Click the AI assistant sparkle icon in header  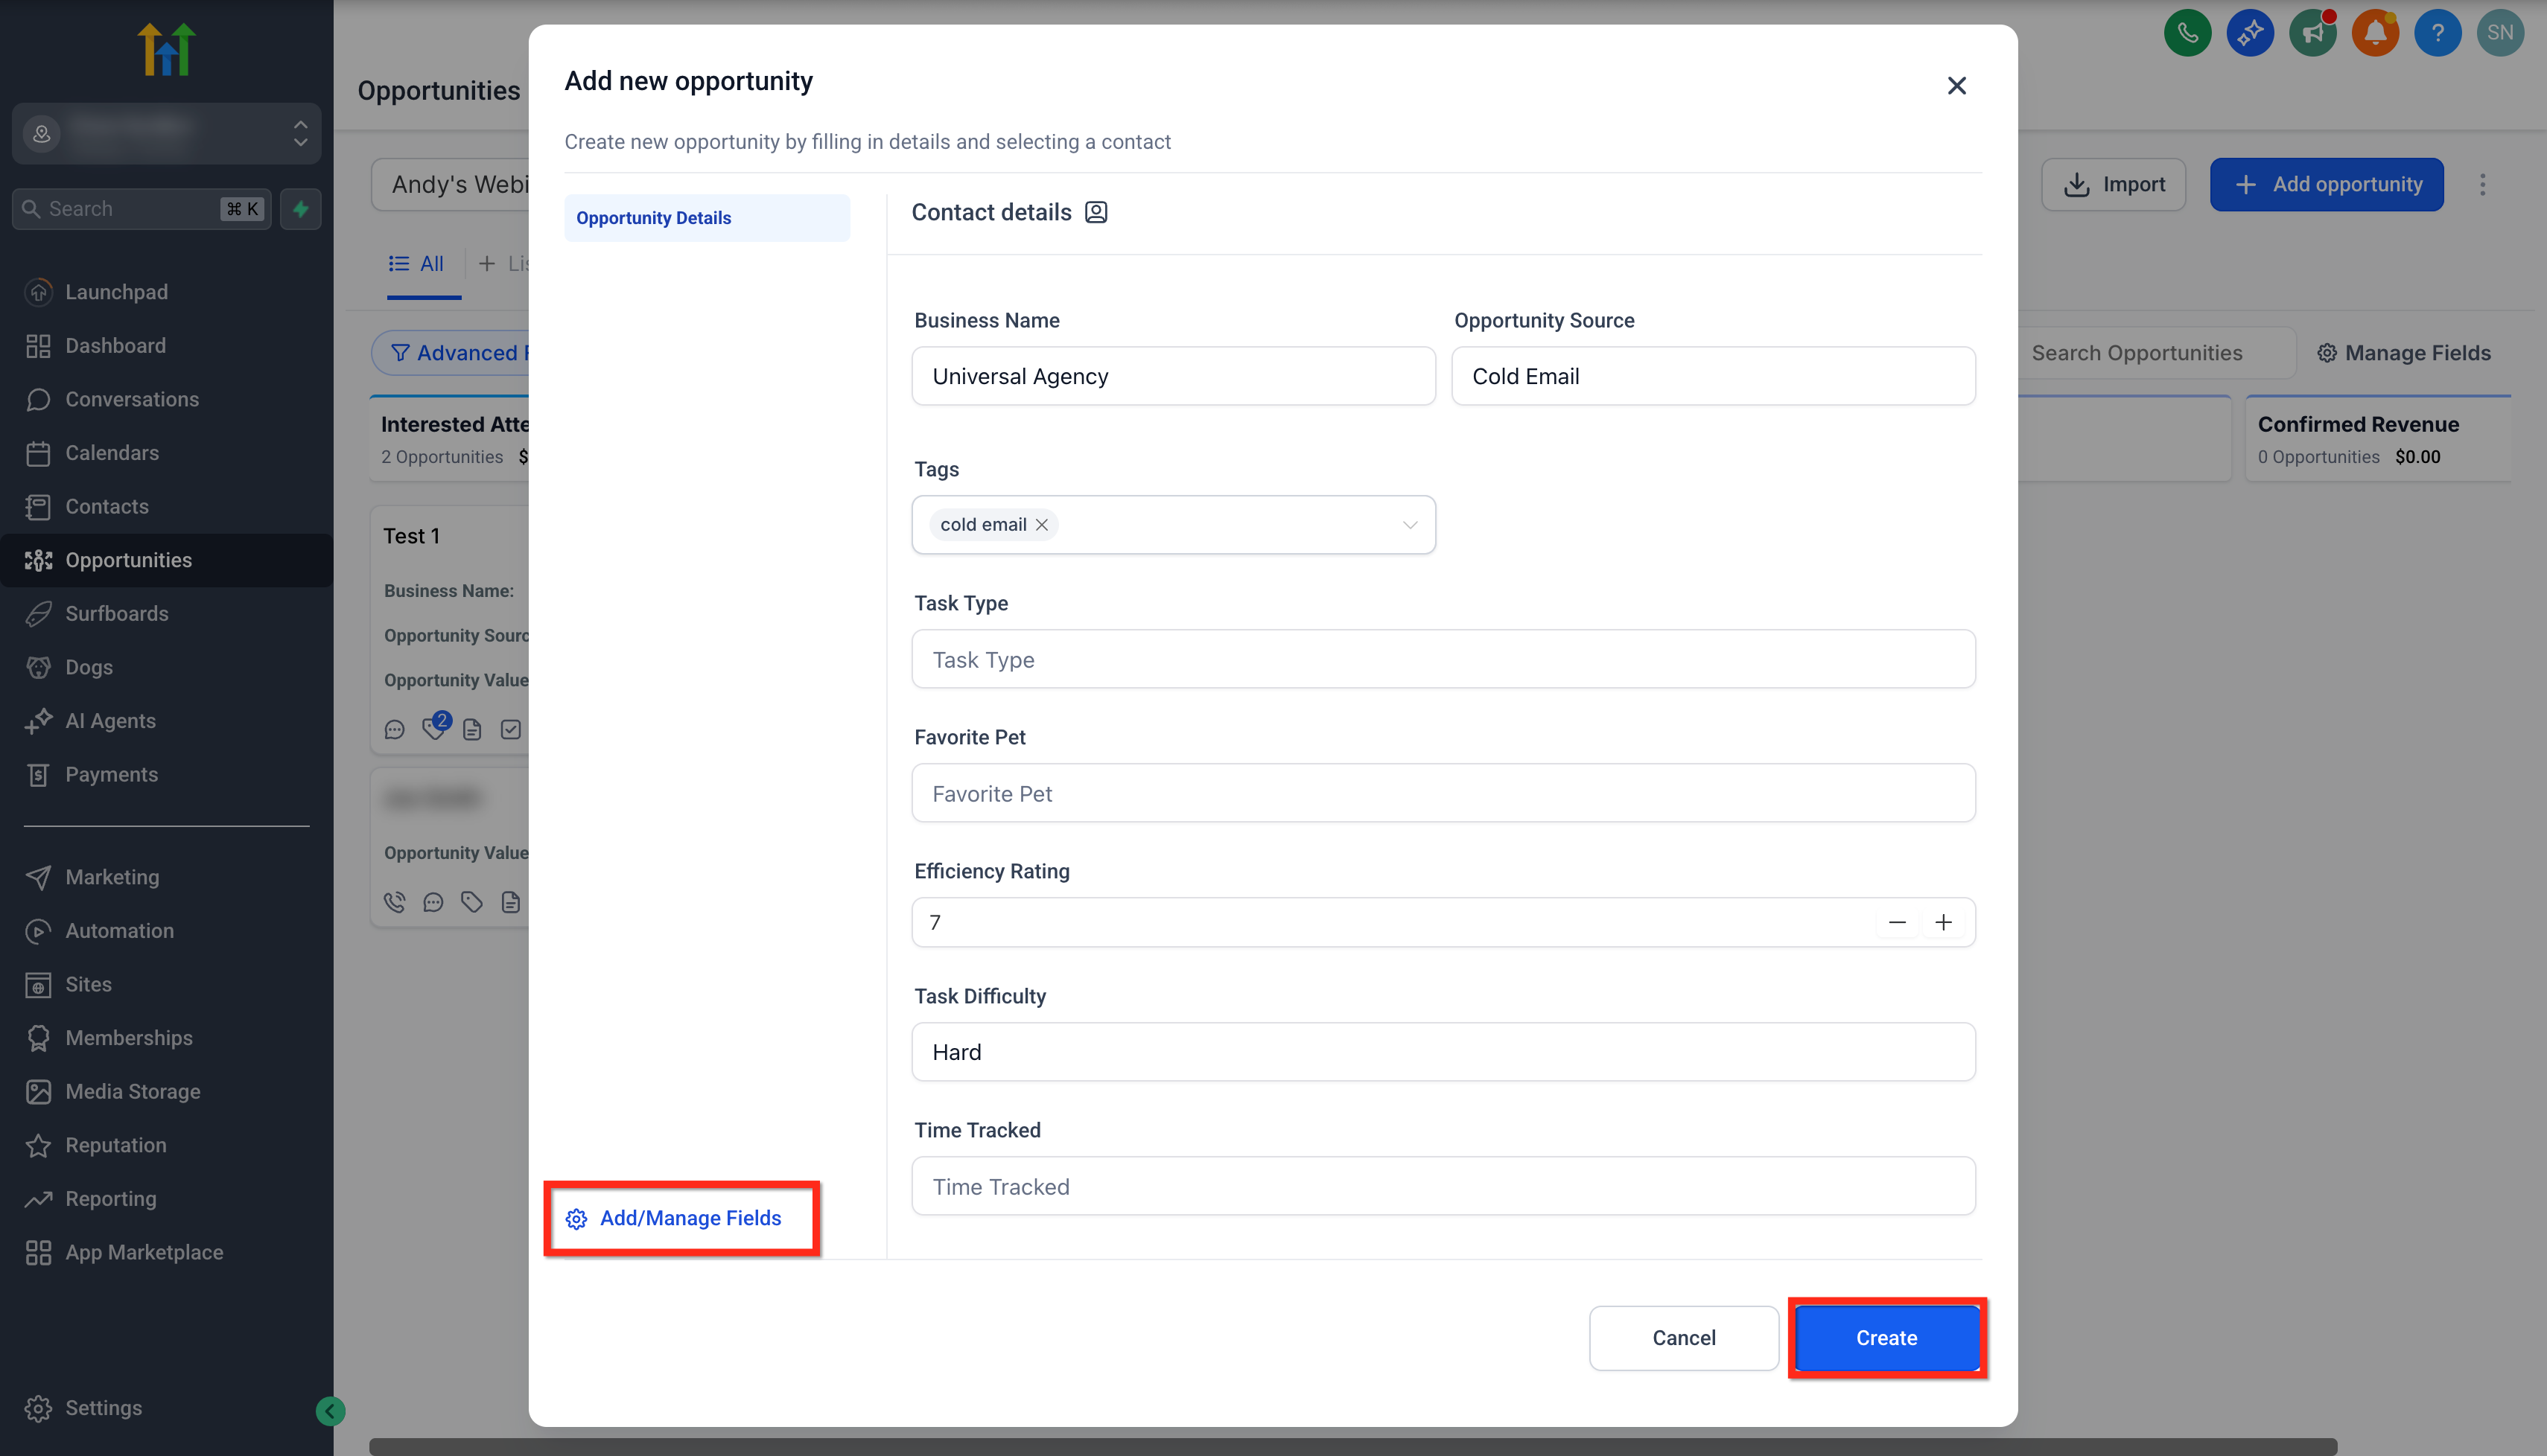pos(2250,33)
